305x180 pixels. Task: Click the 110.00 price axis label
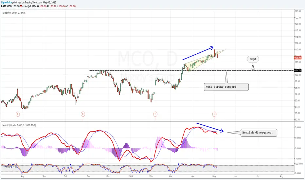(298, 50)
